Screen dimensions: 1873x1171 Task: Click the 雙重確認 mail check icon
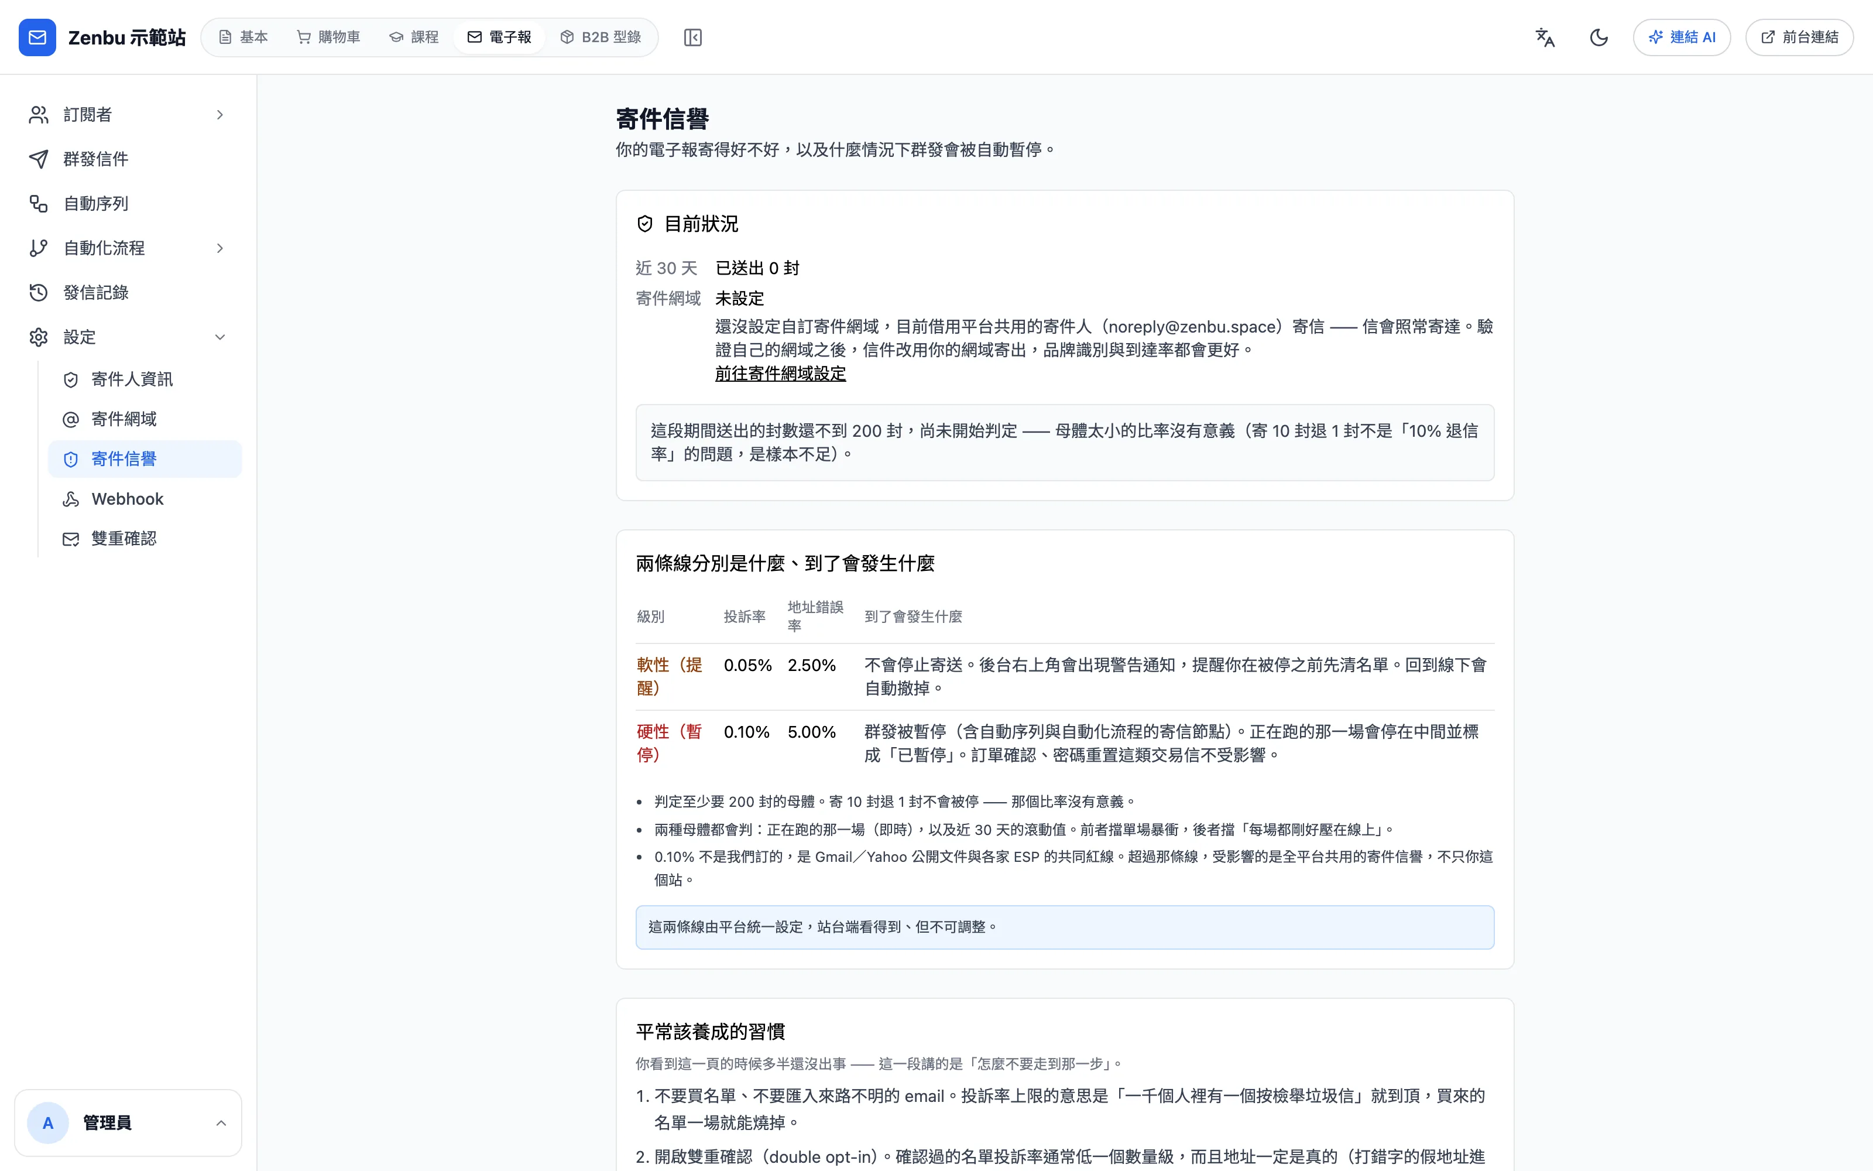coord(71,539)
